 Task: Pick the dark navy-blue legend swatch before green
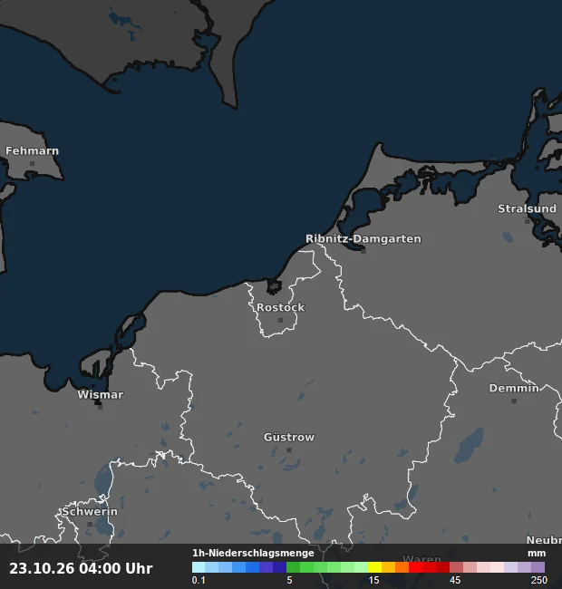[279, 567]
